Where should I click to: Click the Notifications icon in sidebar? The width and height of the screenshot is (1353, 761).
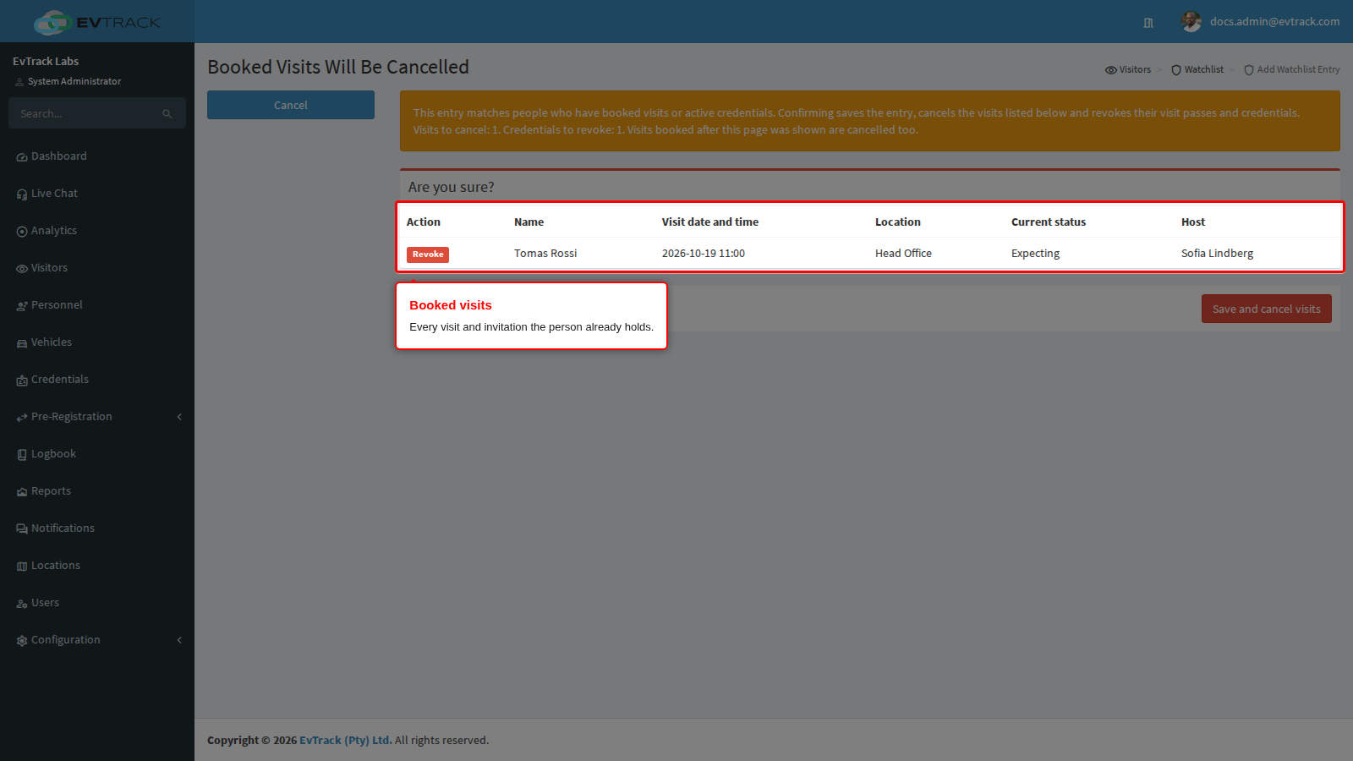[22, 529]
